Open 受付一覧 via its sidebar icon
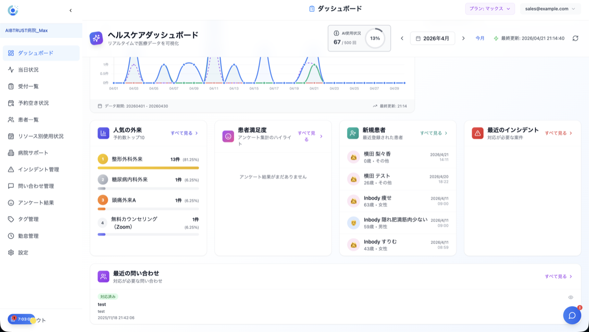Viewport: 589px width, 332px height. [x=10, y=87]
